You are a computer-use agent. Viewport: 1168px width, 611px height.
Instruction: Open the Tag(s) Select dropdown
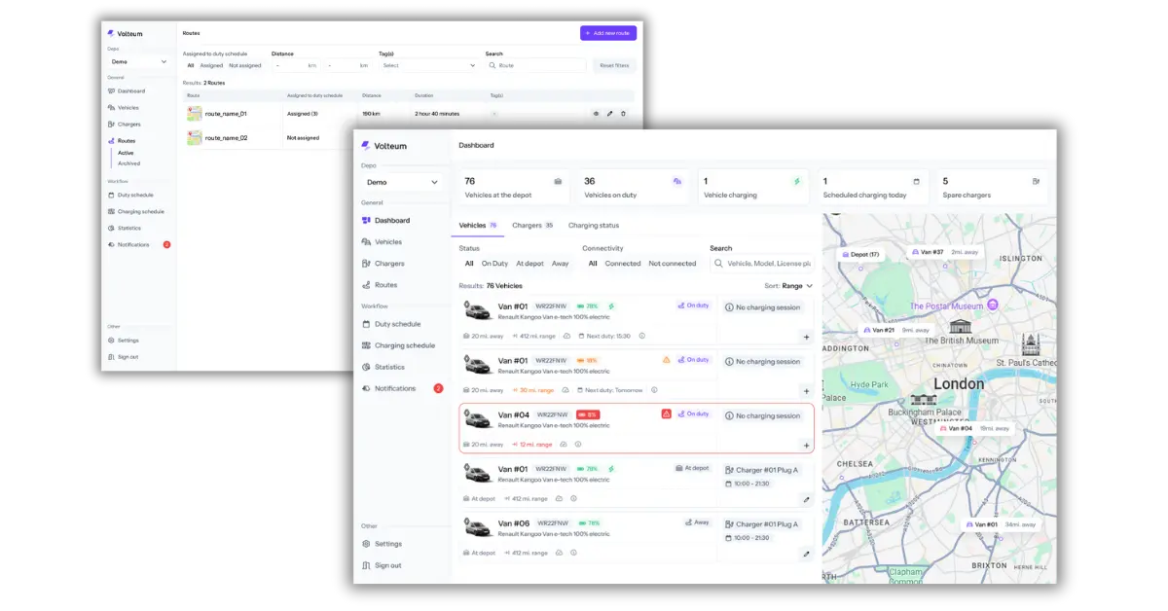(429, 65)
